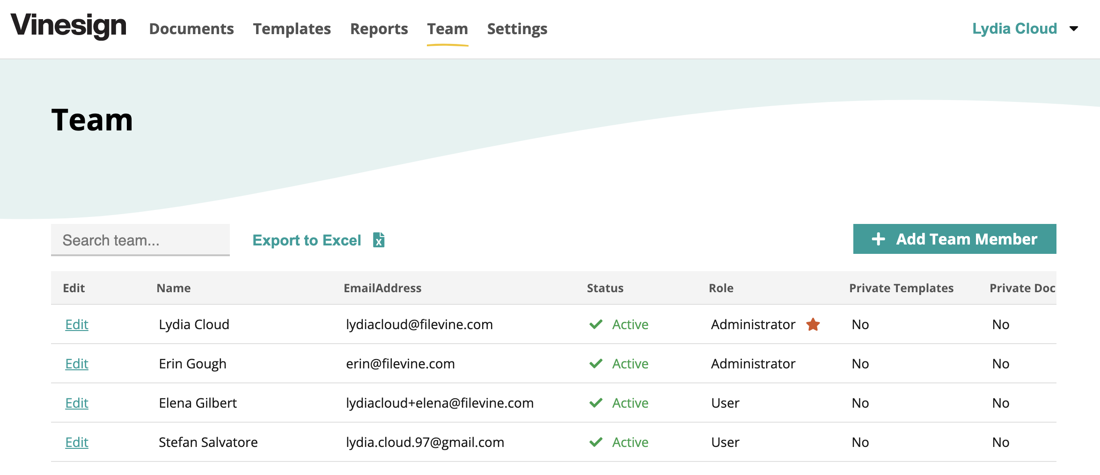Screen dimensions: 1100x475
Task: Edit Elena Gilbert's team entry
Action: tap(77, 403)
